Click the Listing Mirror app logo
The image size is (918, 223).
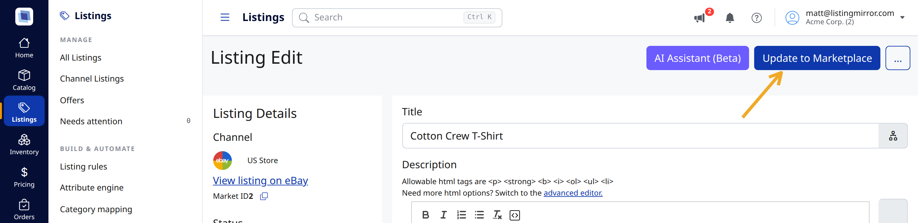click(24, 16)
